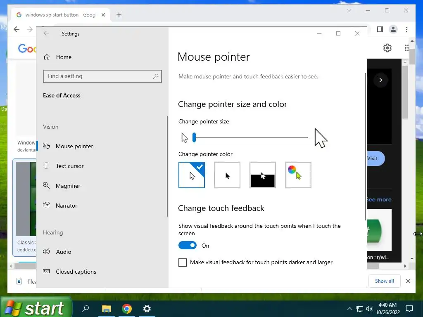The height and width of the screenshot is (317, 423).
Task: Click the downloaded file icon in downloads bar
Action: (19, 281)
